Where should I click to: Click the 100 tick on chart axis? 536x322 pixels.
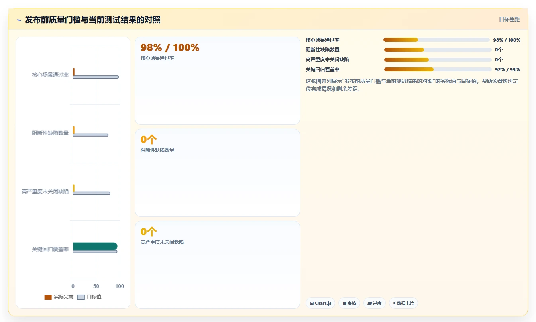pos(120,286)
